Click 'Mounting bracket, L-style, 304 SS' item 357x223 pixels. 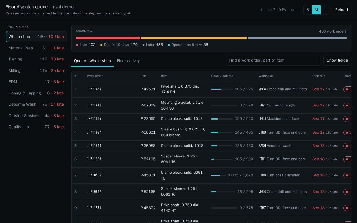183,105
